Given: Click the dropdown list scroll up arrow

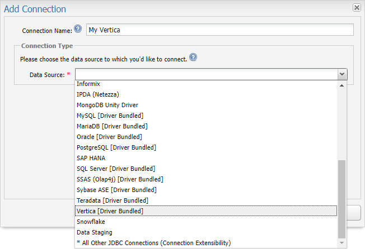Looking at the screenshot, I should coord(341,85).
